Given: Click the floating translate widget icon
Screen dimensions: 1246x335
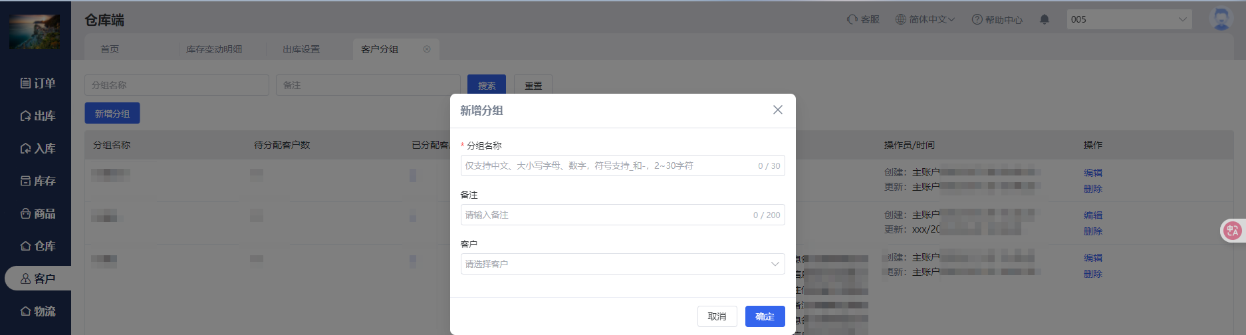Looking at the screenshot, I should coord(1232,231).
